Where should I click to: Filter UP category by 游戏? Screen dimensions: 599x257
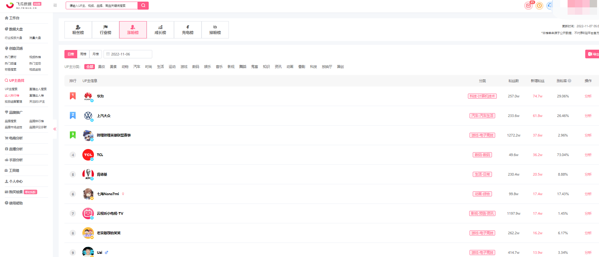184,67
